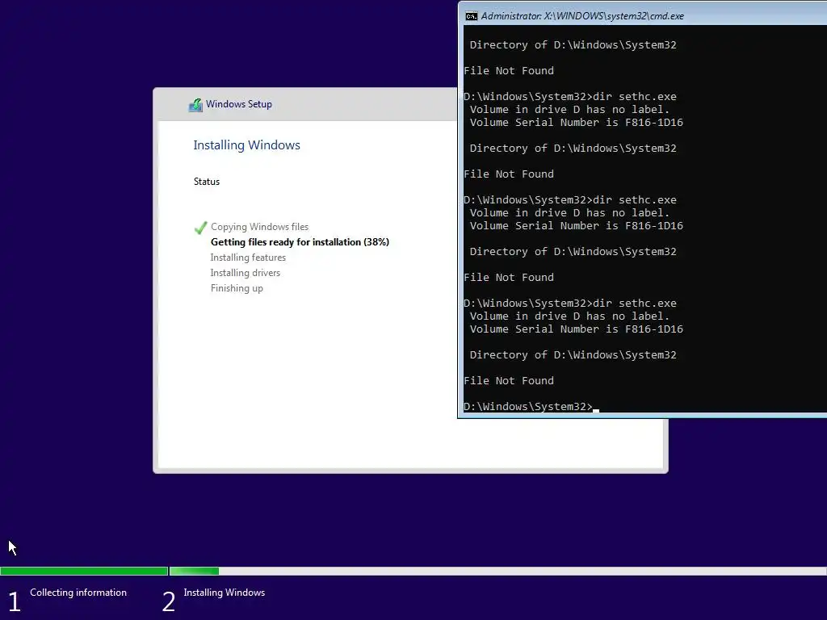
Task: Click the Installing Windows heading in the dialog
Action: [x=246, y=145]
